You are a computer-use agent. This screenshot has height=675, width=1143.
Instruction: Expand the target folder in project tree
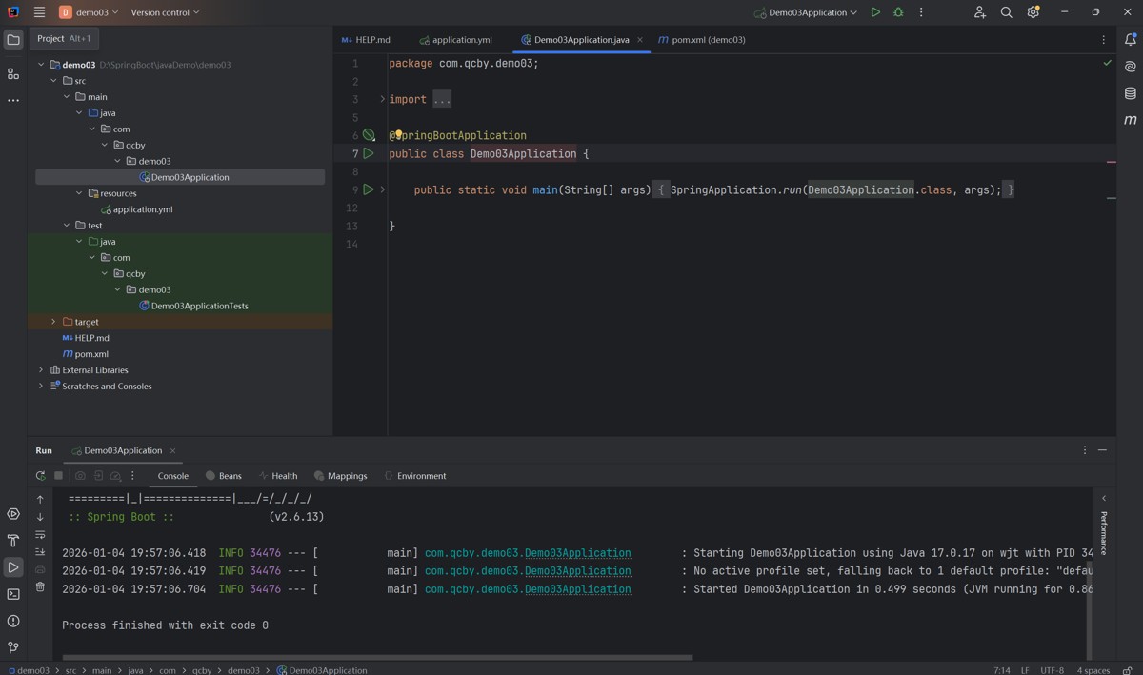tap(53, 322)
